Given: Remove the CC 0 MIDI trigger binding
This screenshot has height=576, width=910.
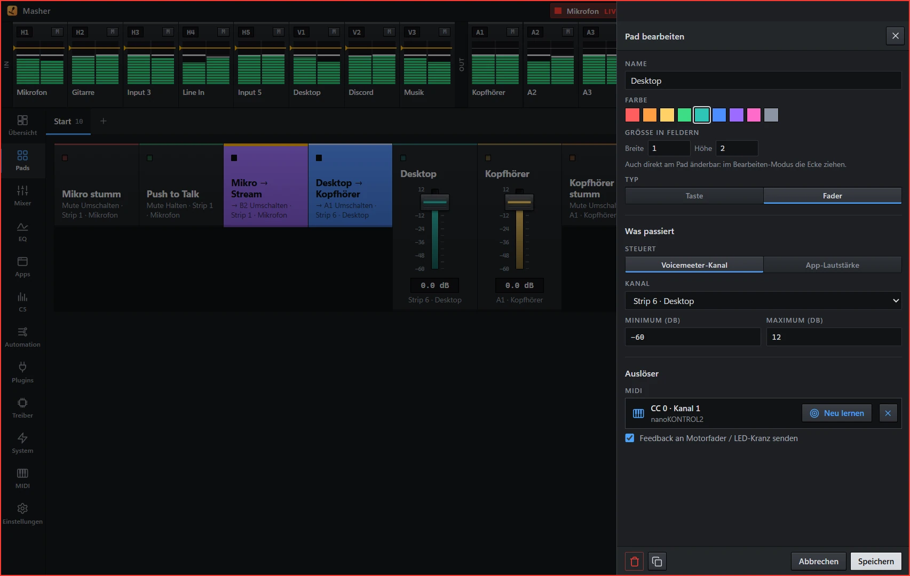Looking at the screenshot, I should [x=888, y=413].
